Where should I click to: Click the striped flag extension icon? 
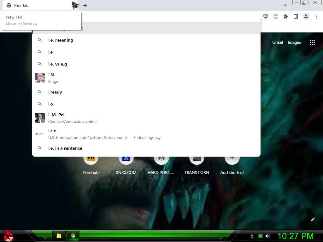(276, 16)
